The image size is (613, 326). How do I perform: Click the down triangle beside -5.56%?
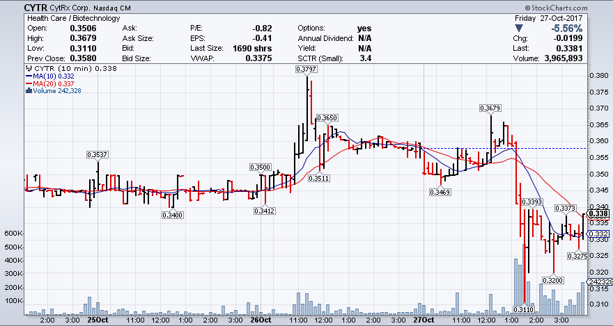coord(531,28)
